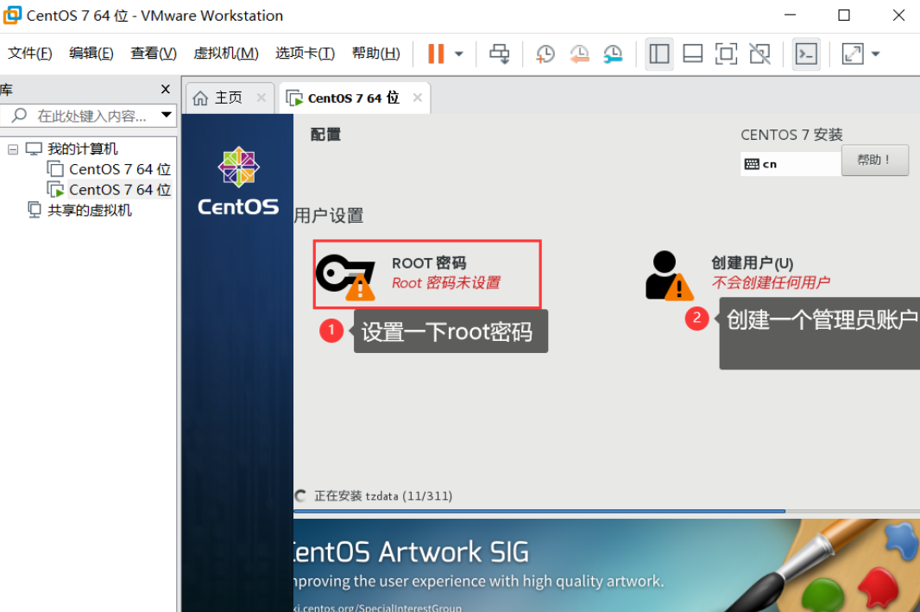Click the create user person icon

click(x=670, y=275)
